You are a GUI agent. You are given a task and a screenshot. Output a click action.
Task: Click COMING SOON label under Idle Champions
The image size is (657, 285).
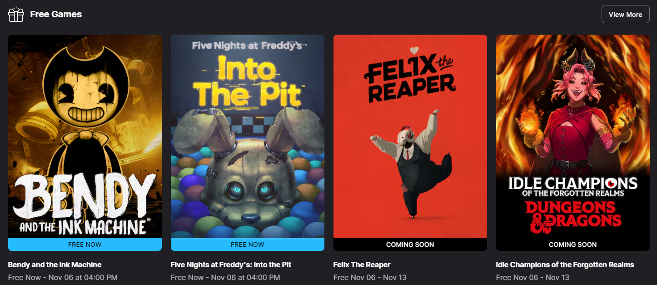coord(573,245)
